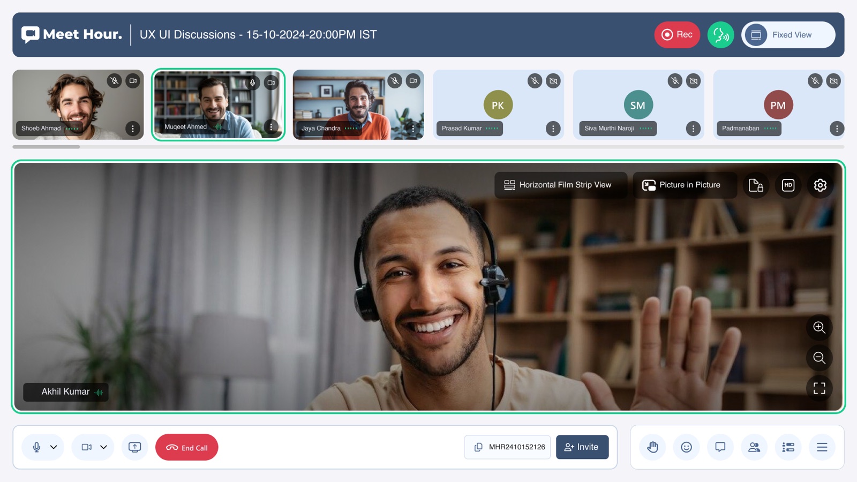The height and width of the screenshot is (482, 857).
Task: Open Prasad Kumar's three-dot options menu
Action: (553, 129)
